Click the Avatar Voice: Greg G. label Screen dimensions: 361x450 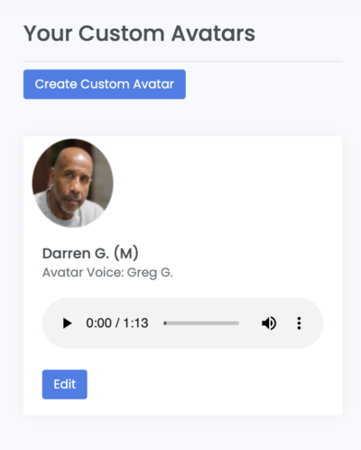(x=107, y=273)
